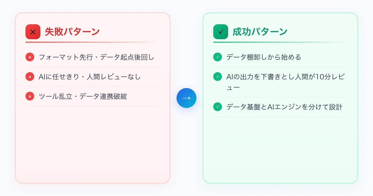This screenshot has height=196, width=373.
Task: Click the green checkmark icon beside 成功パターン
Action: [x=221, y=32]
